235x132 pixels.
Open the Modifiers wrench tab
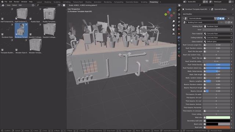click(x=179, y=37)
